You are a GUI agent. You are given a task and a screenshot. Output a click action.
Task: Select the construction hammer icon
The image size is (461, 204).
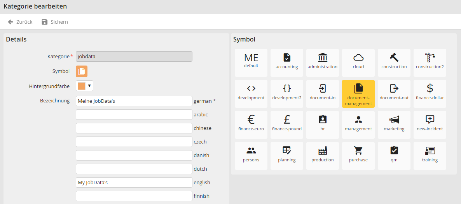(394, 60)
